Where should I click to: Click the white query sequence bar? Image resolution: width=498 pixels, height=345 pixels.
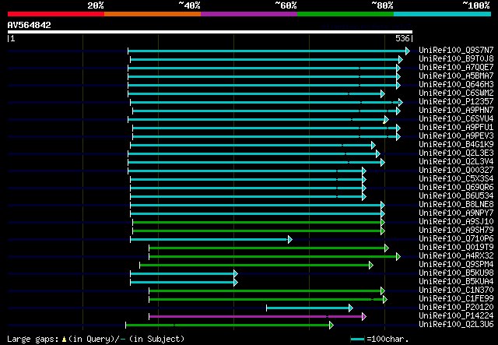210,32
